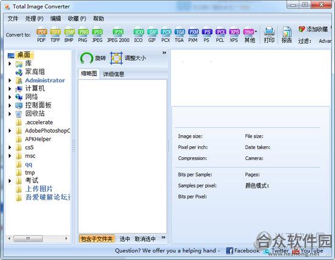Open the 处理 (P) menu
This screenshot has width=335, height=260.
(x=34, y=19)
